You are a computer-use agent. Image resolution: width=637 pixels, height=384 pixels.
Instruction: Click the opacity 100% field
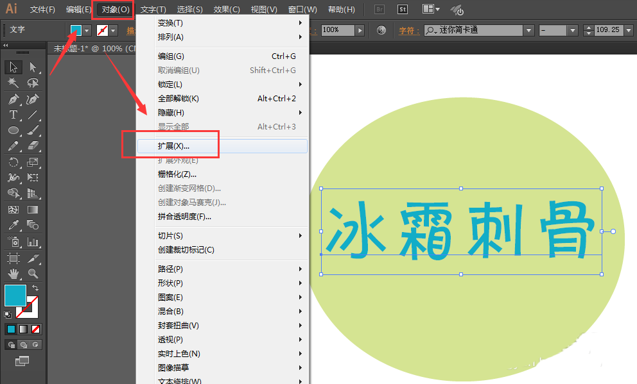(x=338, y=30)
